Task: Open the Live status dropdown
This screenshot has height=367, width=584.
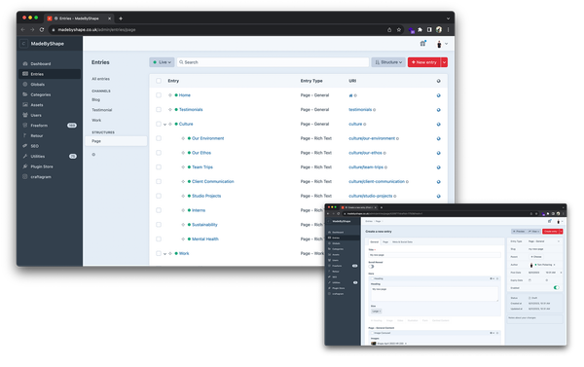Action: tap(162, 62)
